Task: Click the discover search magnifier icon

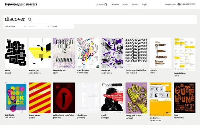Action: pos(30,19)
